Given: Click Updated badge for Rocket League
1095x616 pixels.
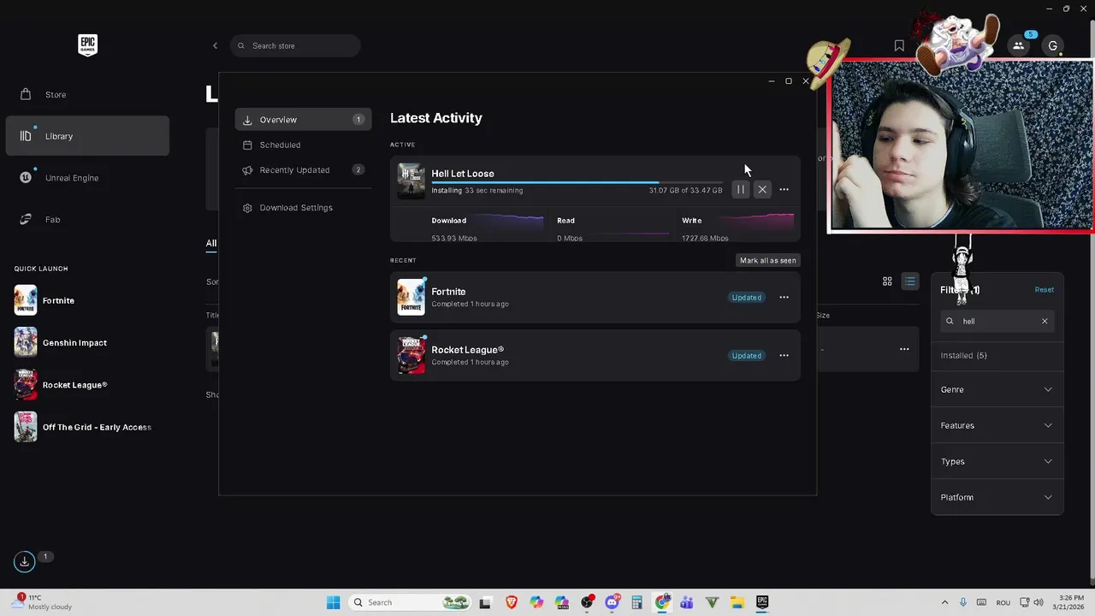Looking at the screenshot, I should tap(746, 356).
